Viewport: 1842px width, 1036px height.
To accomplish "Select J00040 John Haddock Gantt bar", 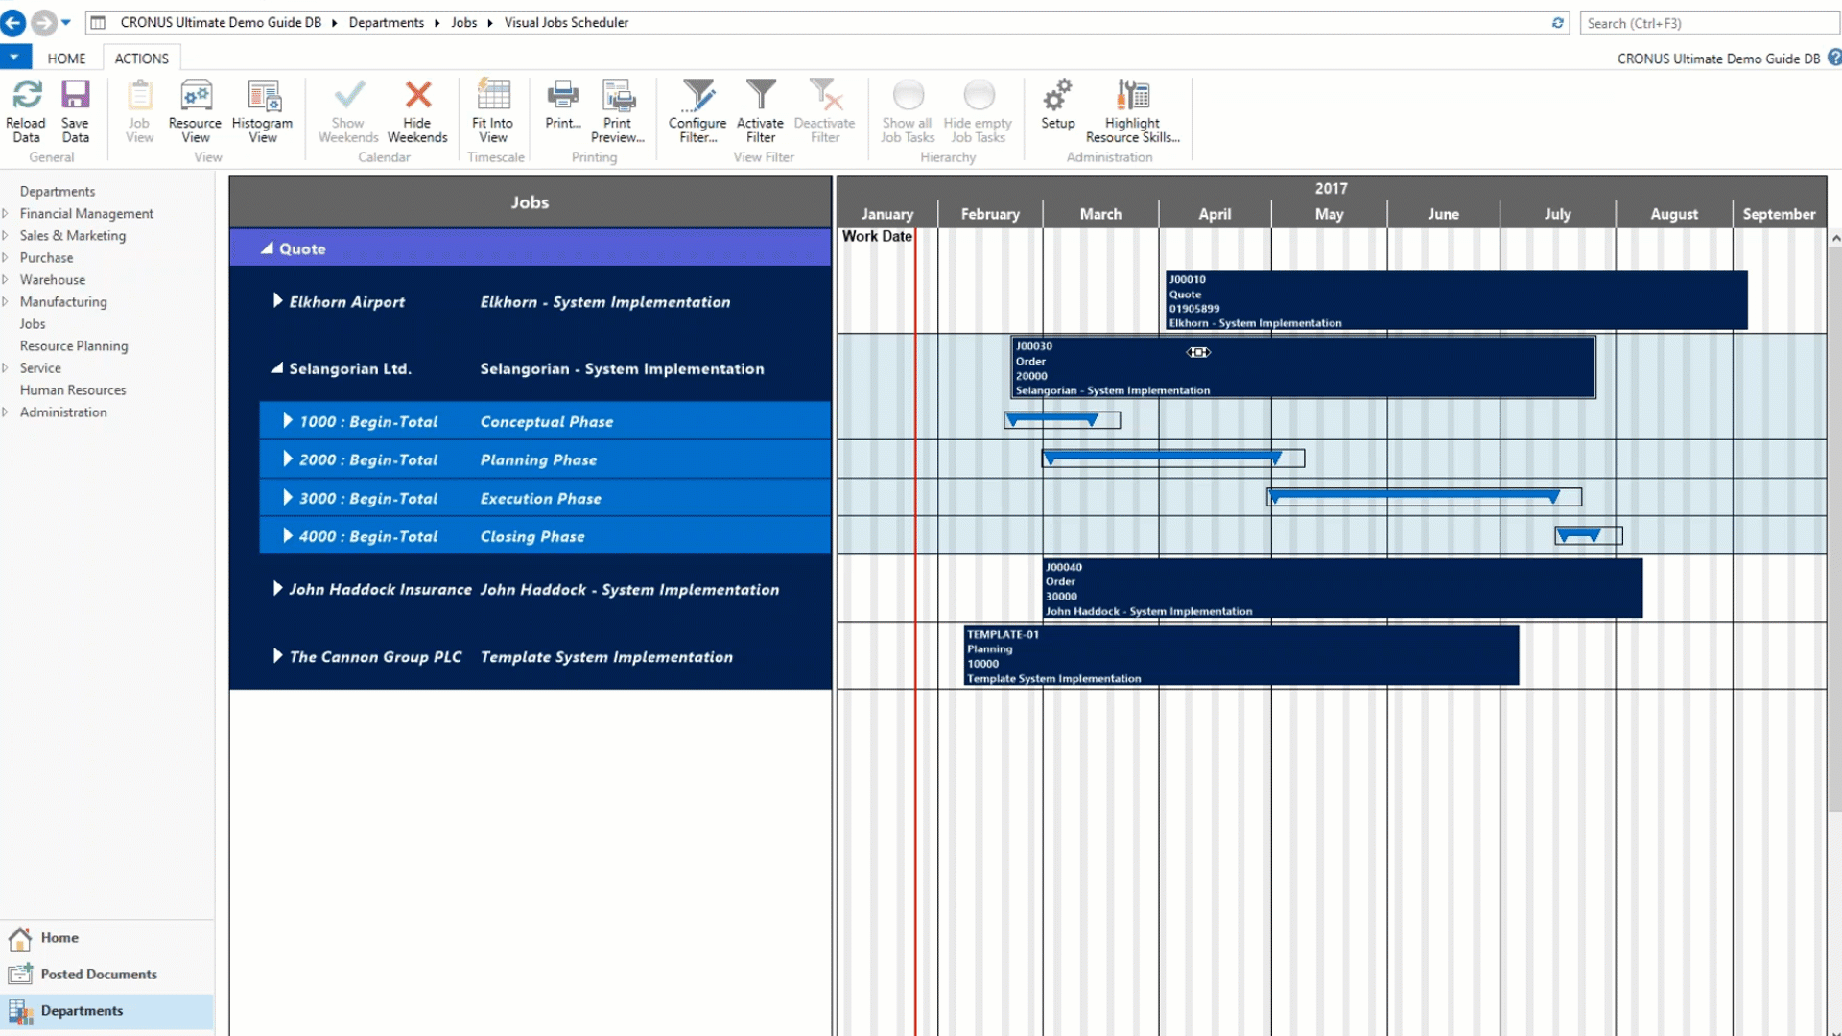I will (x=1343, y=588).
